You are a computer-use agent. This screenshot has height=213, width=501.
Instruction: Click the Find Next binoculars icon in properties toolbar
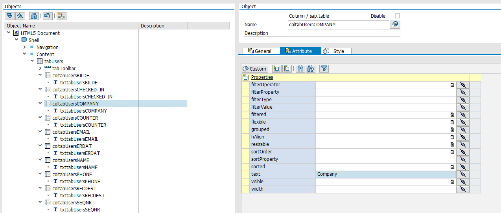coord(311,69)
